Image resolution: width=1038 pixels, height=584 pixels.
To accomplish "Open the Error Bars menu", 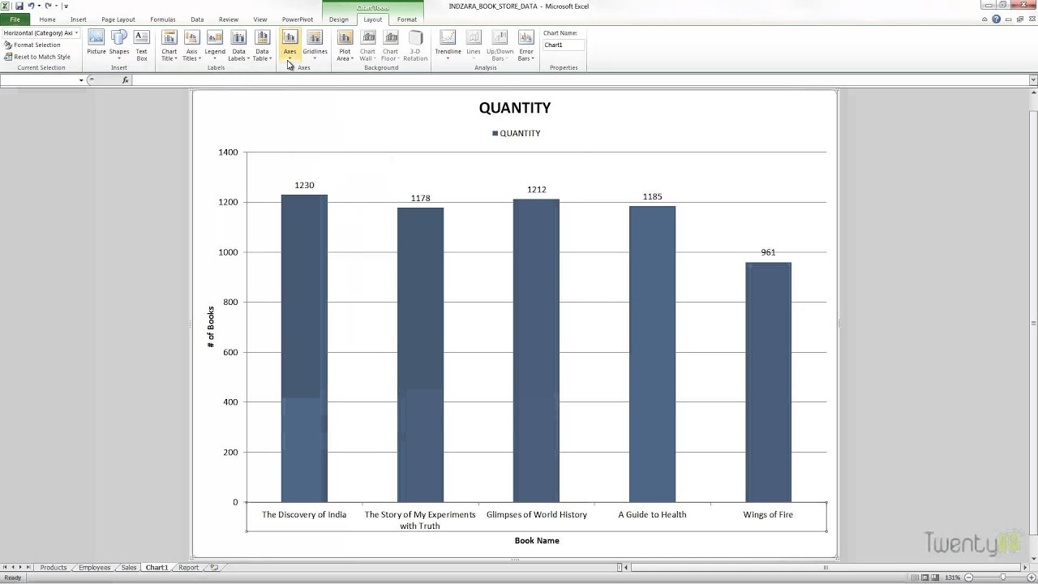I will (x=526, y=45).
